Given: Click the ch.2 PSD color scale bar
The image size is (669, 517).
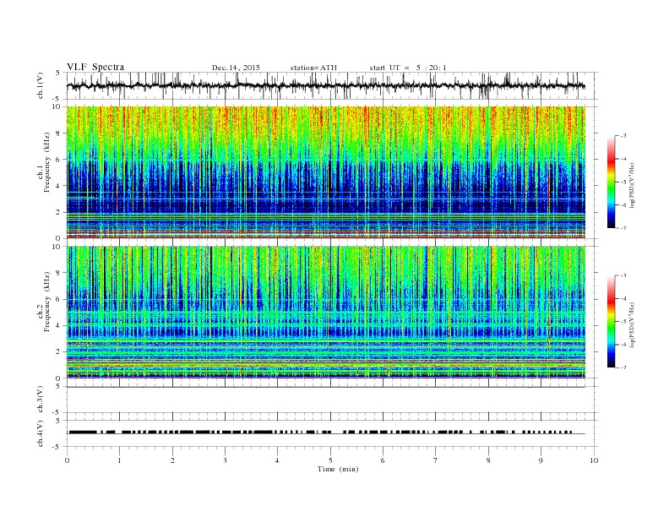Looking at the screenshot, I should (x=612, y=321).
